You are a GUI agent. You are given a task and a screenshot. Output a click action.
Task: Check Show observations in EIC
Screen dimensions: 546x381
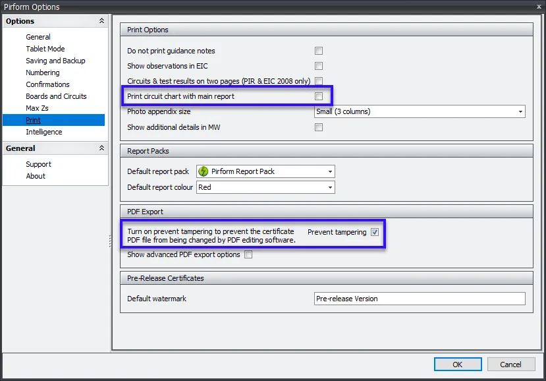coord(318,65)
